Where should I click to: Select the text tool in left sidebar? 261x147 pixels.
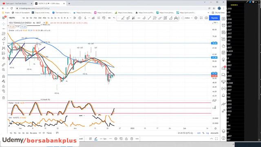pos(4,44)
